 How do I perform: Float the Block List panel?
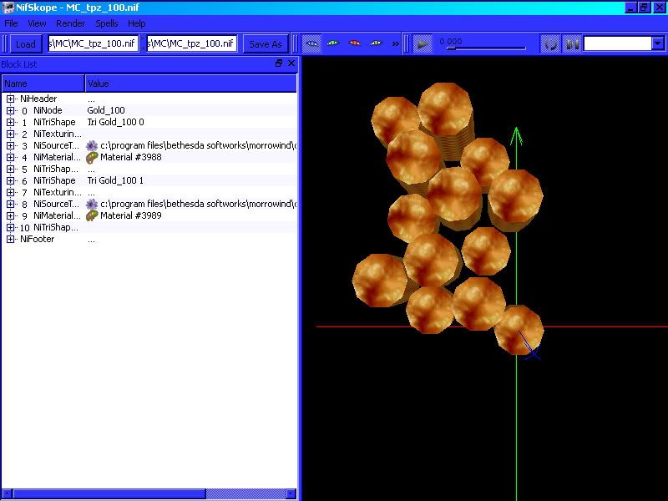279,63
